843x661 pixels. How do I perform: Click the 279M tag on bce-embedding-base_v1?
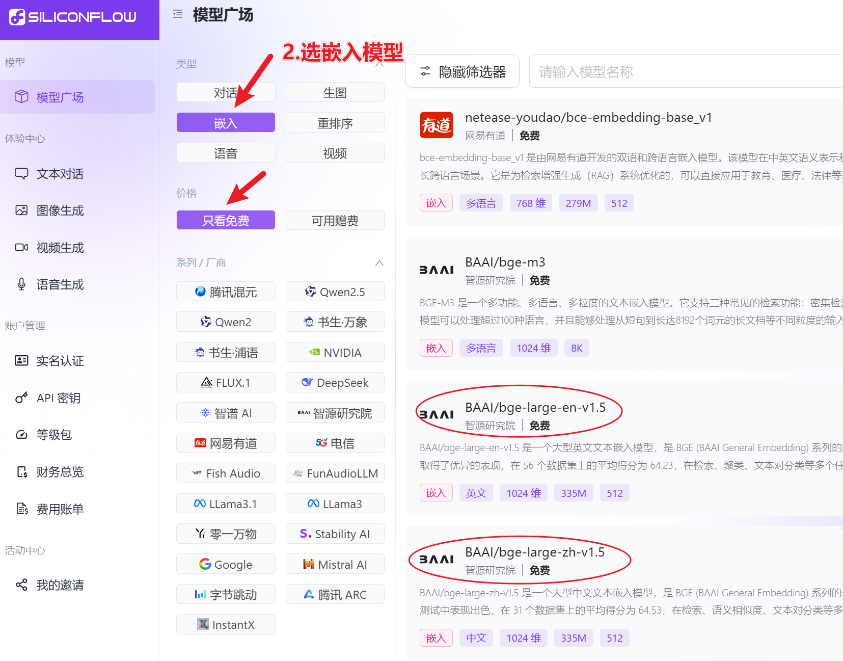point(578,203)
